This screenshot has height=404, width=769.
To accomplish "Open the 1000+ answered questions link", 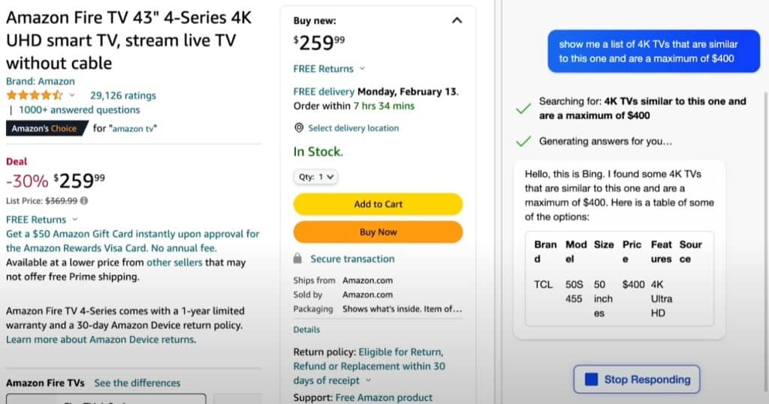I will [x=80, y=109].
